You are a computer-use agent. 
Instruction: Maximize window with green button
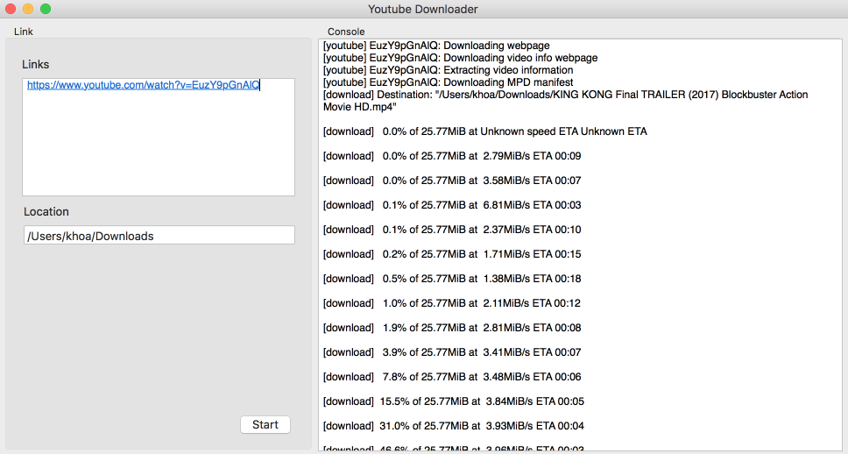(46, 9)
